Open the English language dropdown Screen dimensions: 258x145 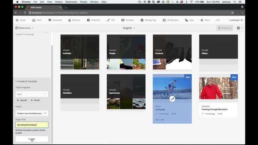129,28
